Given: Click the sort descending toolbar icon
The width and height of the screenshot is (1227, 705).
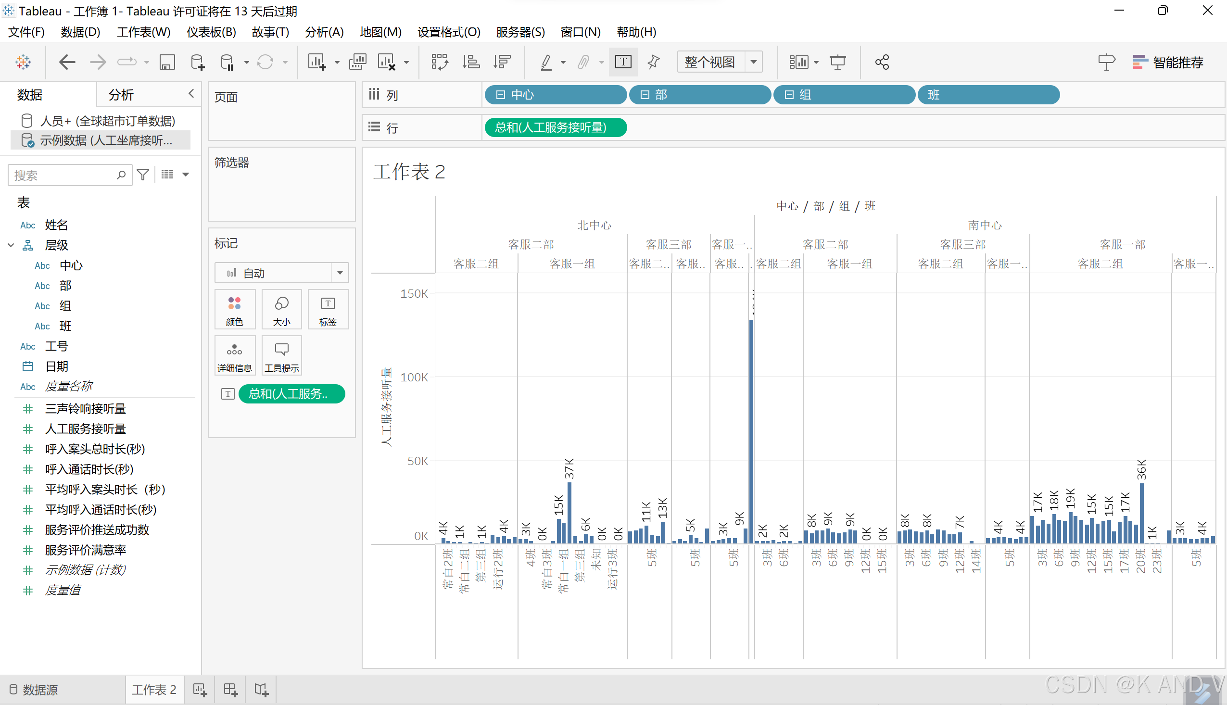Looking at the screenshot, I should tap(502, 62).
